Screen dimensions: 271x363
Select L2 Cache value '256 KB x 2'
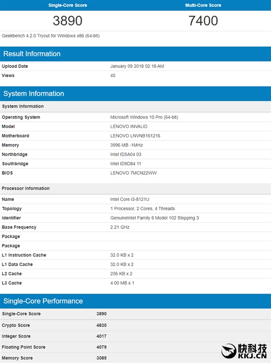[121, 274]
